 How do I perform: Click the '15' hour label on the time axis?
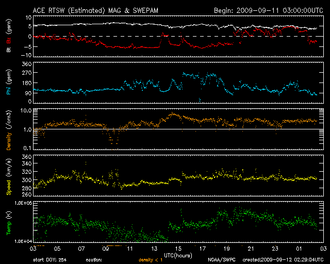[178, 249]
